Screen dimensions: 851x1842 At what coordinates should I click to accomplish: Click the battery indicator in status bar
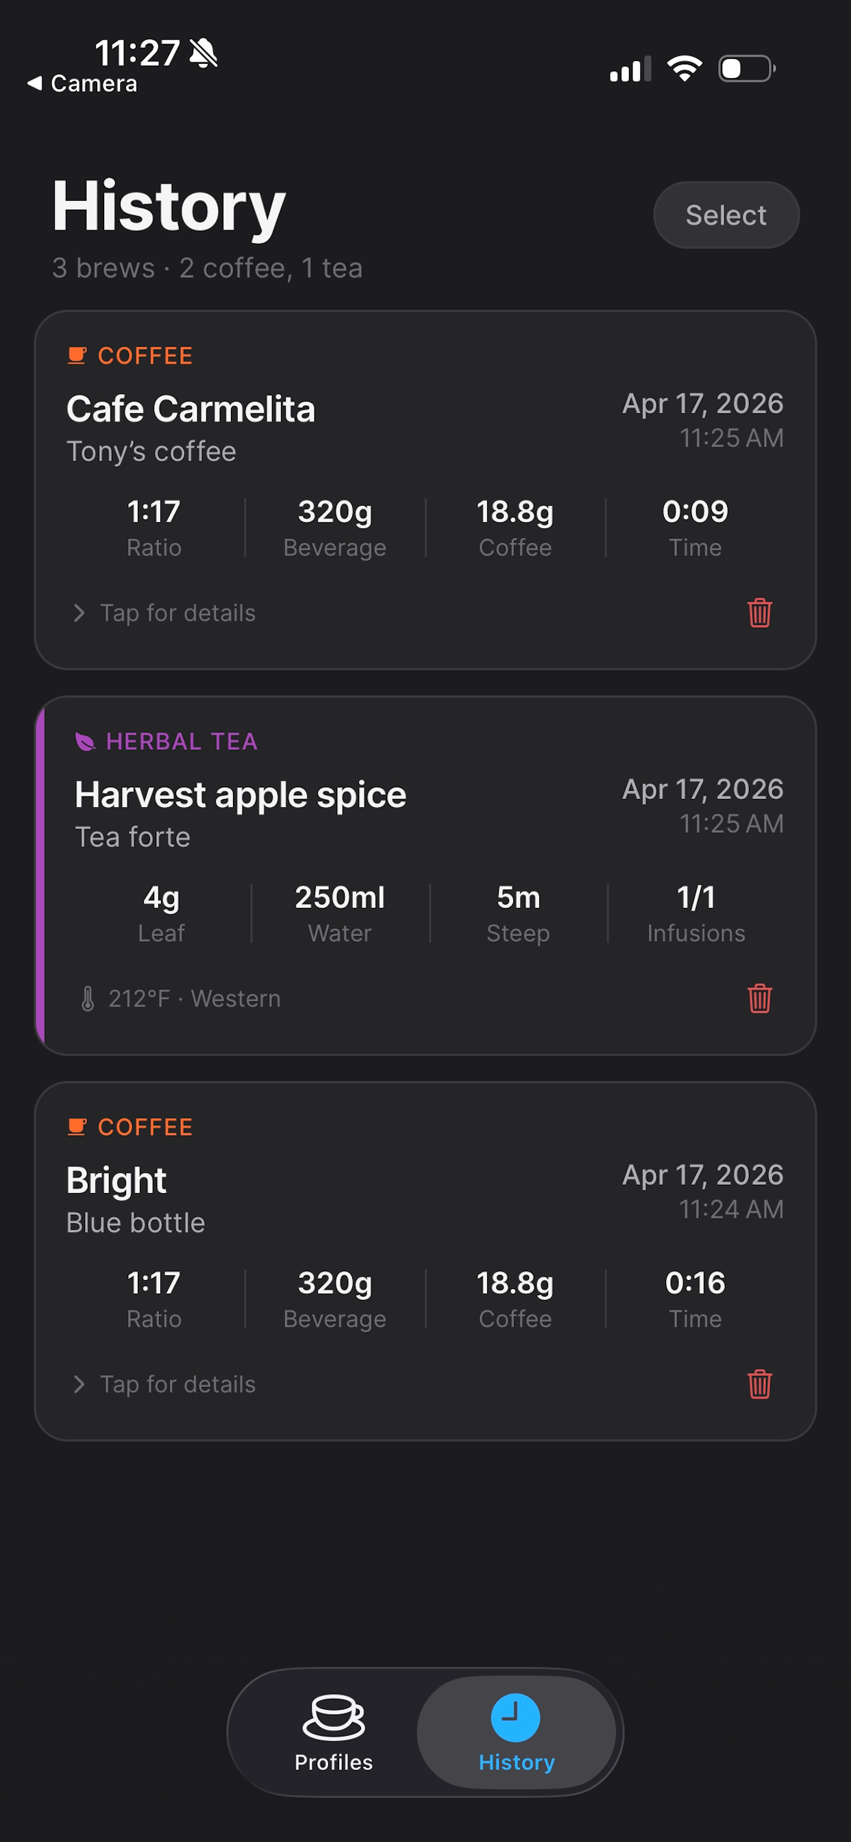747,69
